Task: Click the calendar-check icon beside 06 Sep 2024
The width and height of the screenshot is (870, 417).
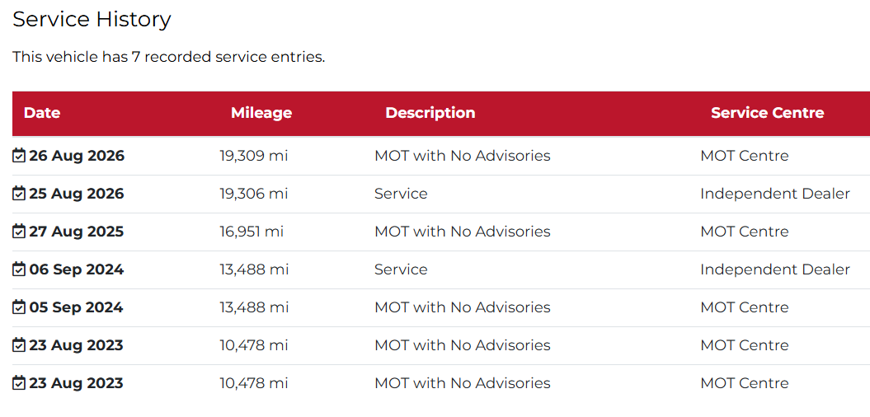Action: (19, 269)
